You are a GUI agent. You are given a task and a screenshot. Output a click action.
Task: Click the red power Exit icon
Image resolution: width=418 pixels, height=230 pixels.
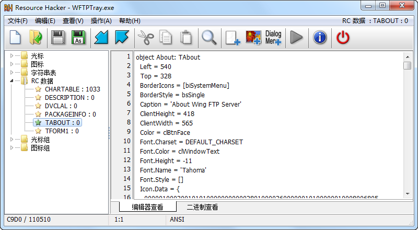tap(342, 37)
